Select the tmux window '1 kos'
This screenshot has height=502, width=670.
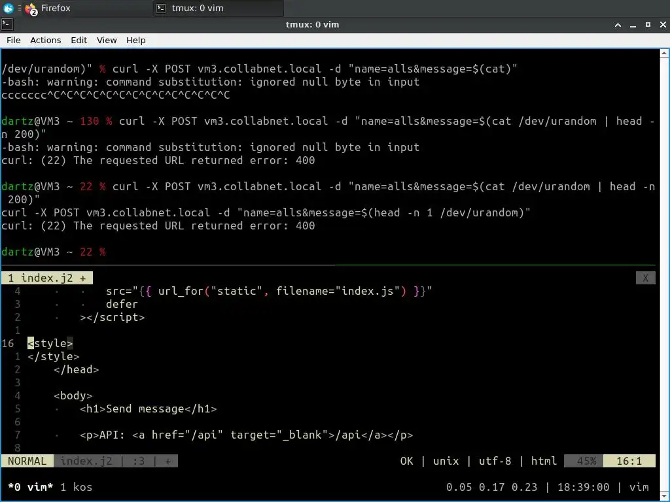(76, 487)
